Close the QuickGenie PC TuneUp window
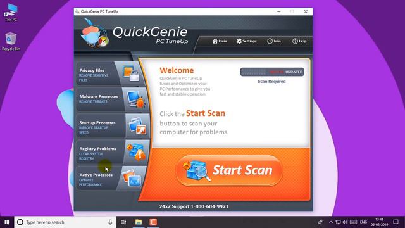 tap(306, 11)
